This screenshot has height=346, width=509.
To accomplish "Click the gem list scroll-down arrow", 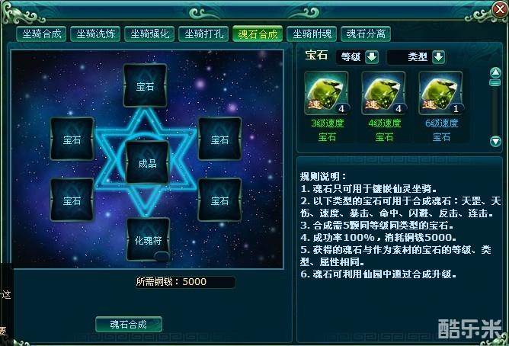I will [495, 141].
